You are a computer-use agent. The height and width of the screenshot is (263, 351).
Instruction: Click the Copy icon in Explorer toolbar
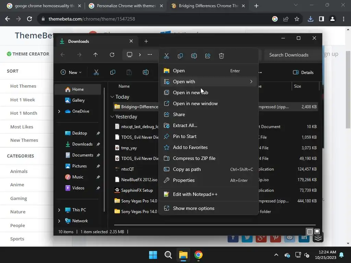pyautogui.click(x=112, y=72)
